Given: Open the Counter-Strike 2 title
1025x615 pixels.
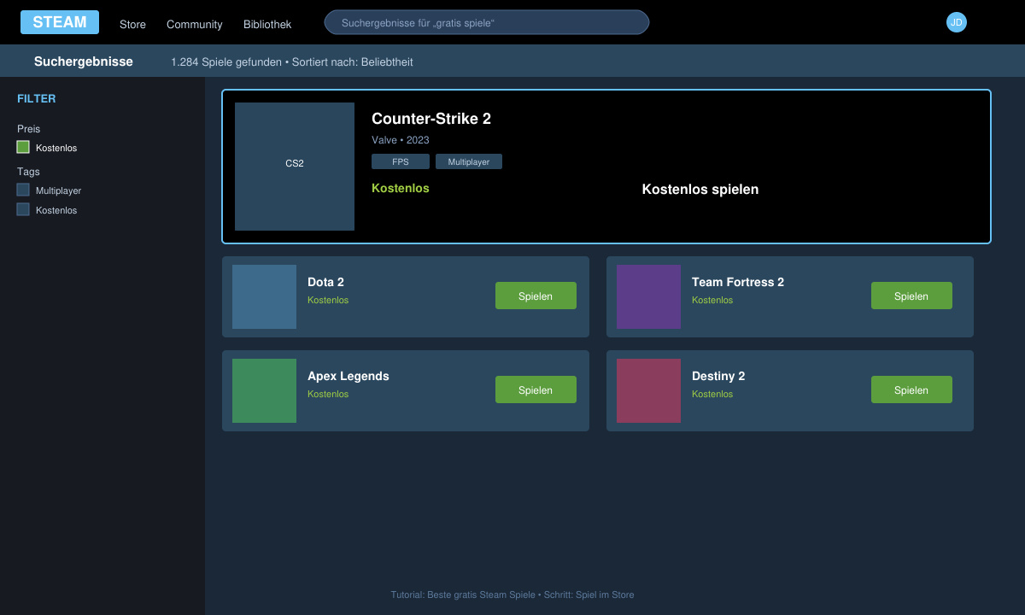Looking at the screenshot, I should coord(431,119).
